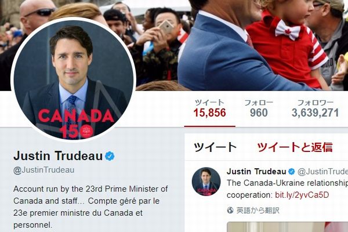Click the profile bio text about Prime Minister
Screen dimensions: 348x232
click(90, 207)
